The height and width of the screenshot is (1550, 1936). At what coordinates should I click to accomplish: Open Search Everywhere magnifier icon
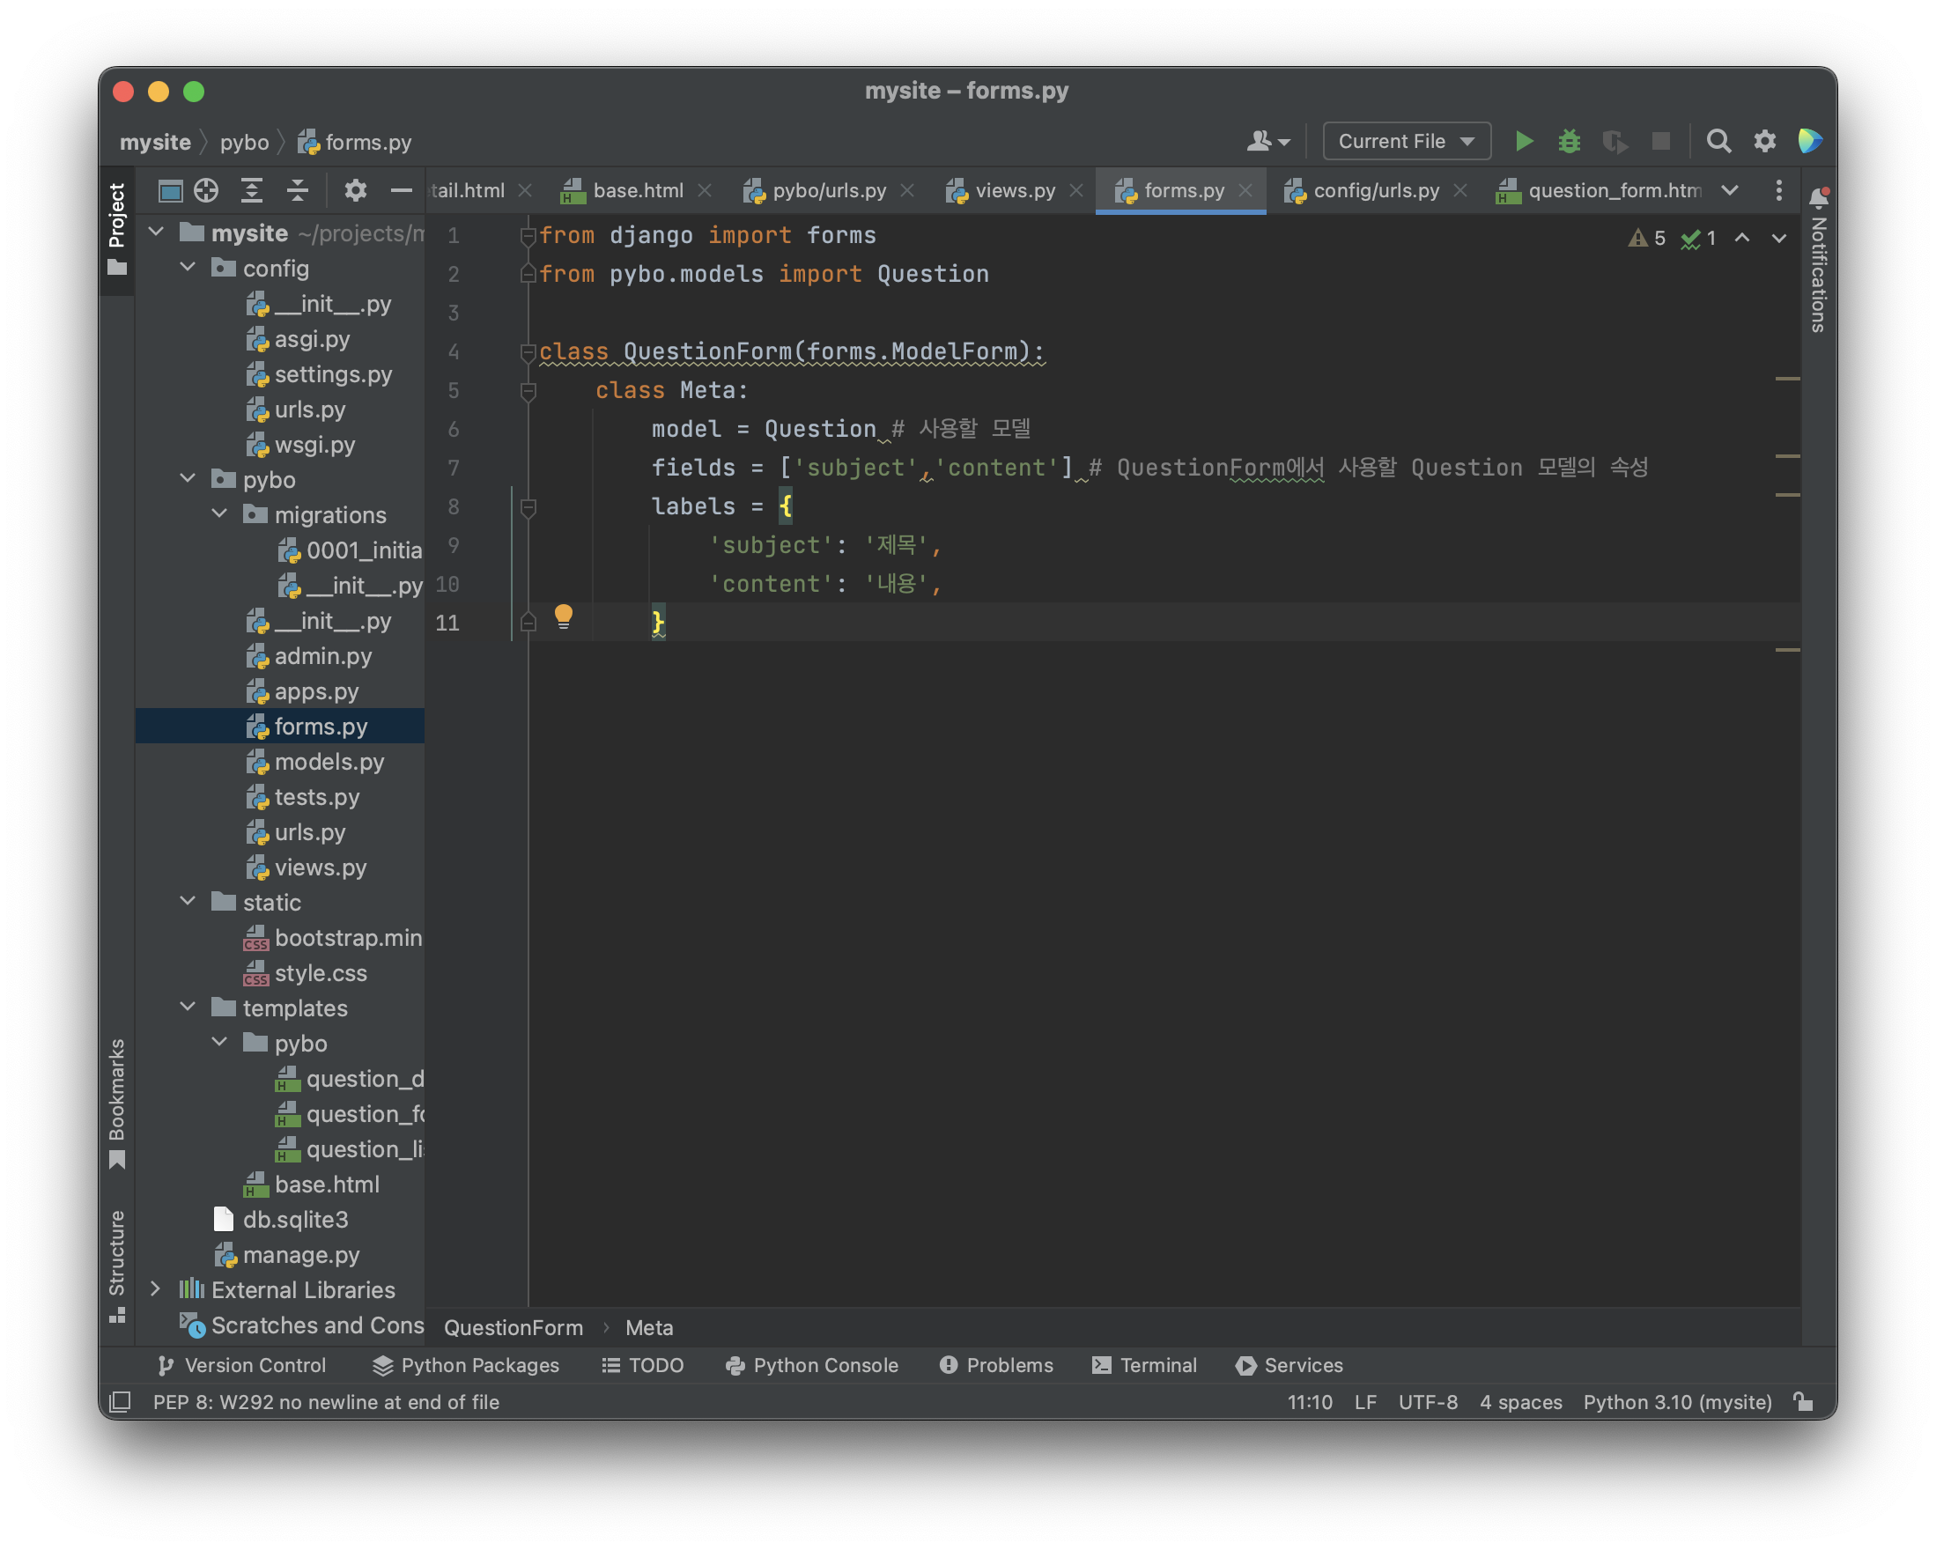[x=1718, y=141]
